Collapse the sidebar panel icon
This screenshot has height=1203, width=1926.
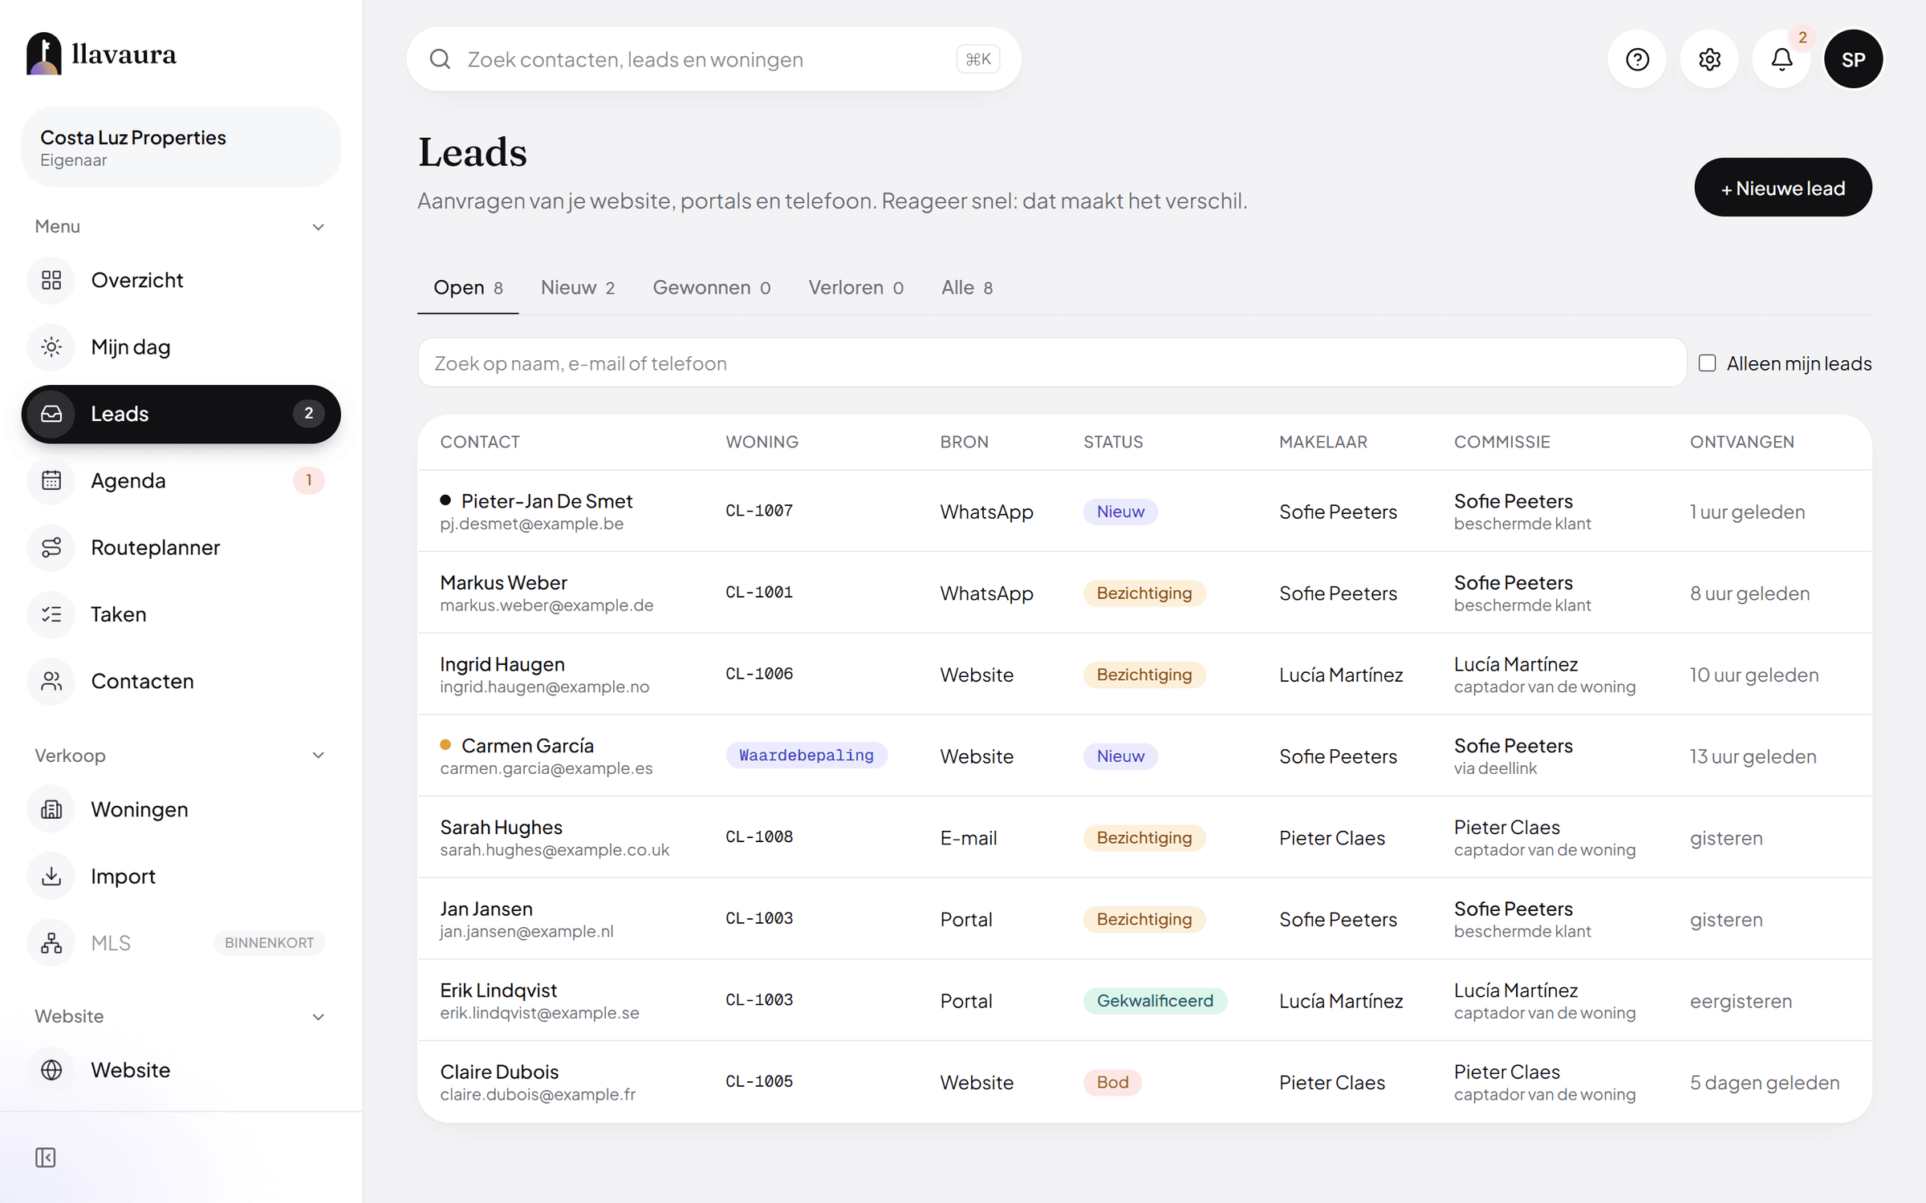point(46,1157)
